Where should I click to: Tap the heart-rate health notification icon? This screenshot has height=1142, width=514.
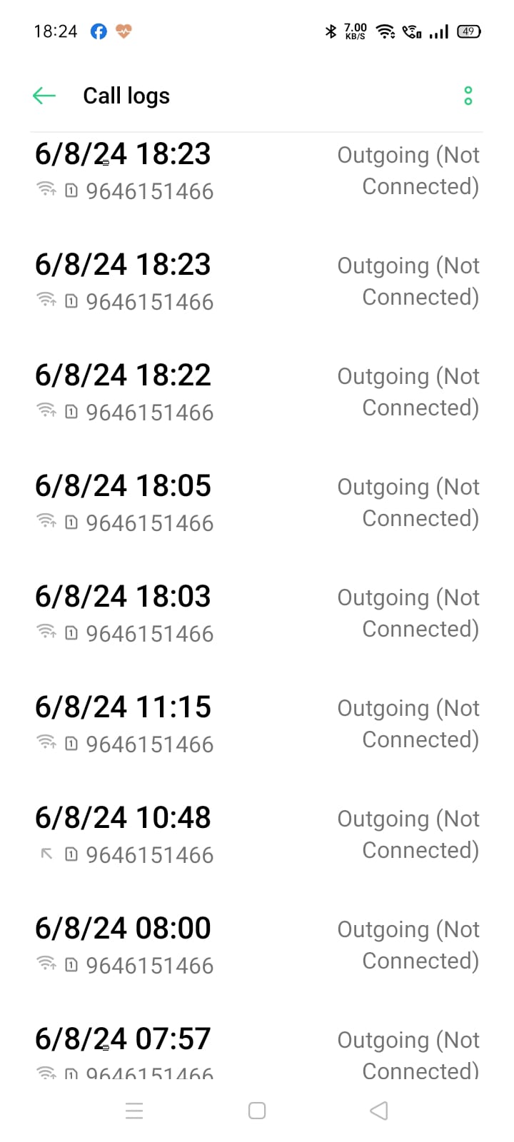[124, 31]
